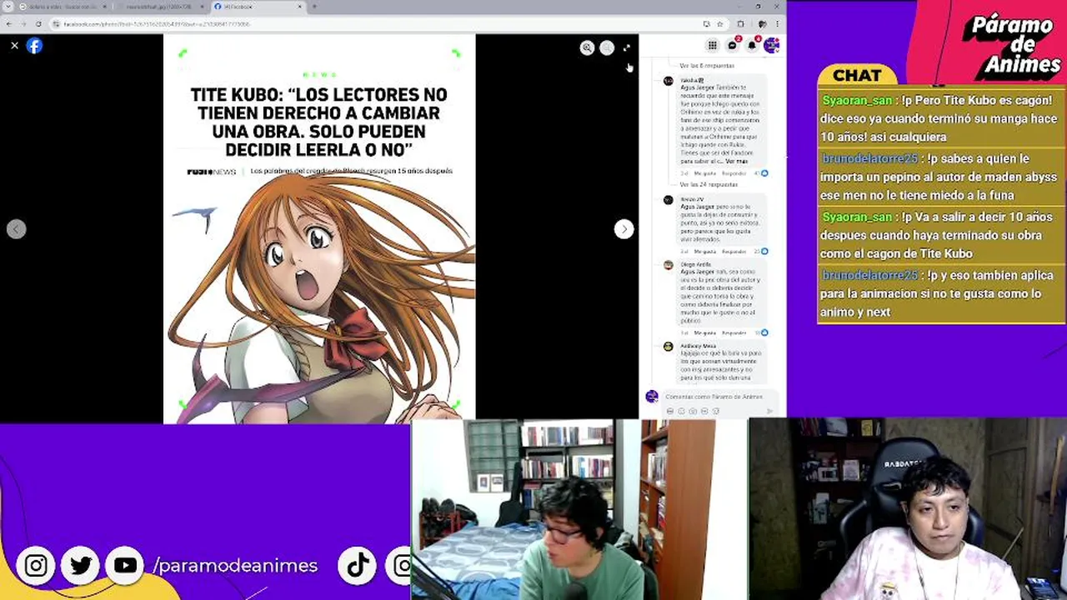Click Diego Ardila's comment avatar
This screenshot has width=1067, height=600.
click(x=668, y=265)
